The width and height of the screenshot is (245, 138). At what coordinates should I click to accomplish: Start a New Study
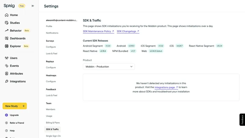point(15,106)
